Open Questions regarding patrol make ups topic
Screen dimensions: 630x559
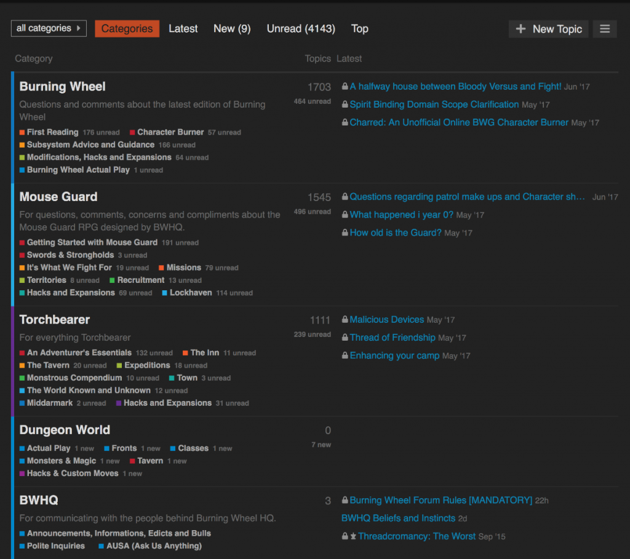point(468,196)
